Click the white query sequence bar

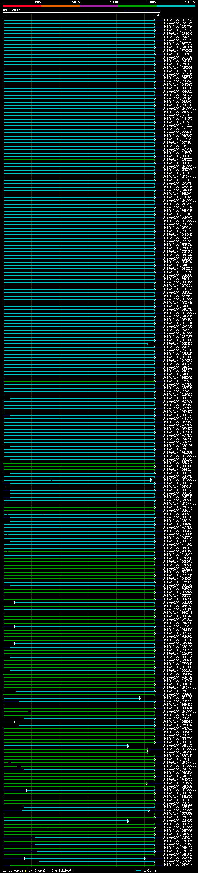82,13
